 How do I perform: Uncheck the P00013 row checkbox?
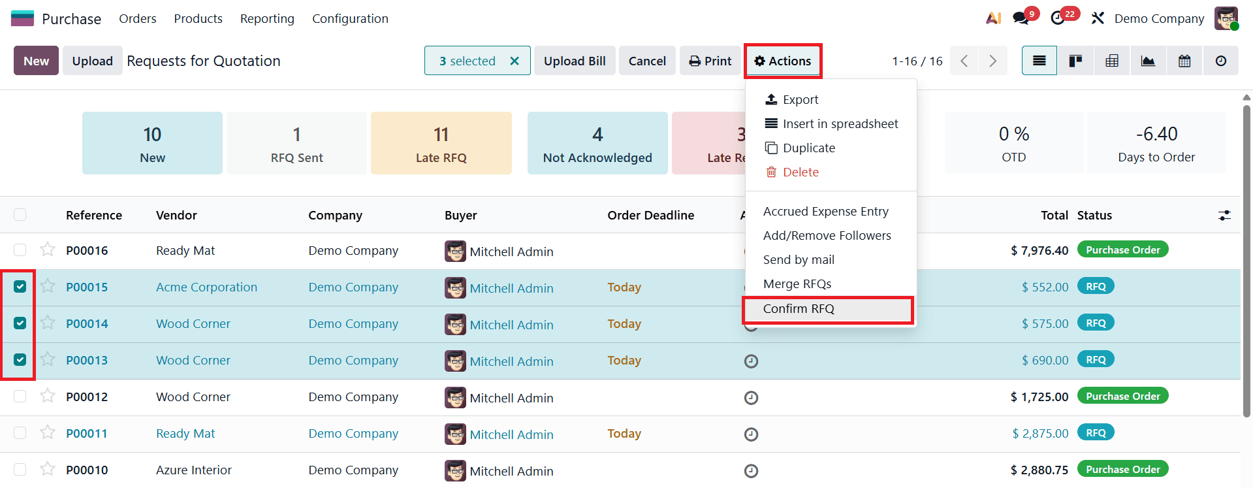tap(20, 360)
